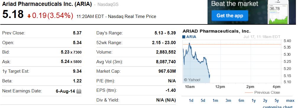The height and width of the screenshot is (108, 298).
Task: Select the 5d chart range
Action: click(x=203, y=101)
